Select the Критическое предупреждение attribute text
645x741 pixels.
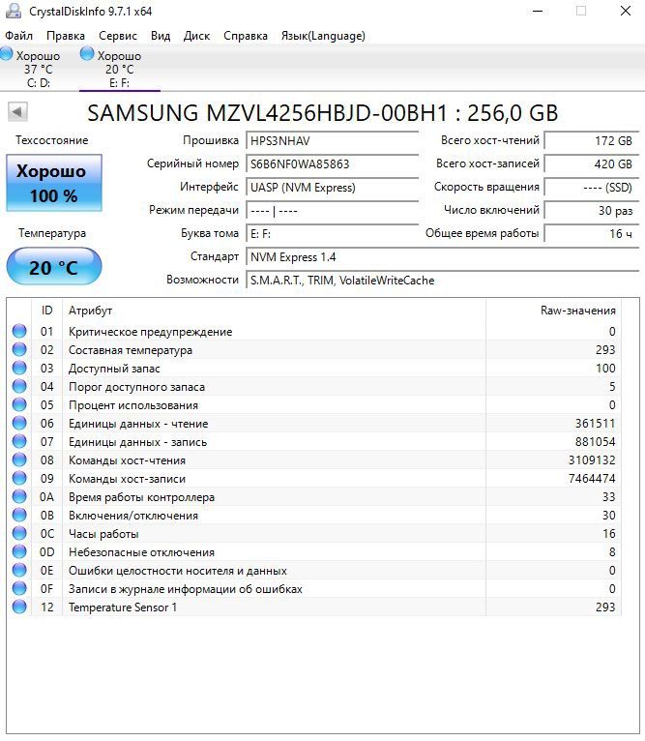point(150,332)
